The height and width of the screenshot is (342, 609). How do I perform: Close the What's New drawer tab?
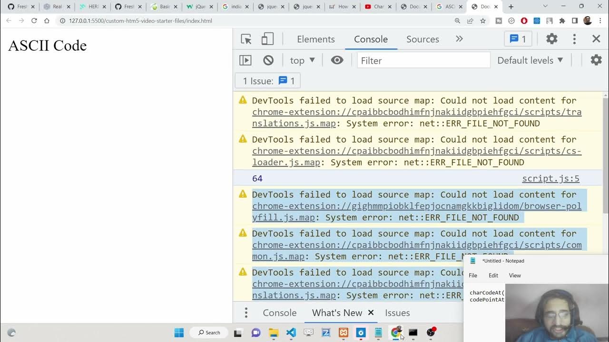[371, 313]
